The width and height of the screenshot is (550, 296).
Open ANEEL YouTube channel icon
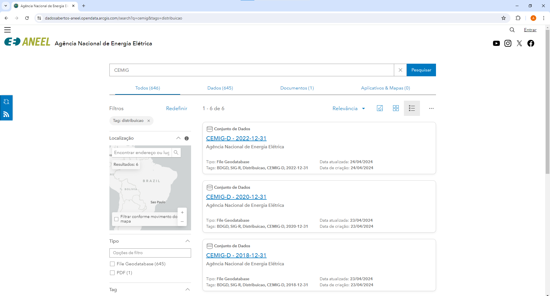click(496, 43)
